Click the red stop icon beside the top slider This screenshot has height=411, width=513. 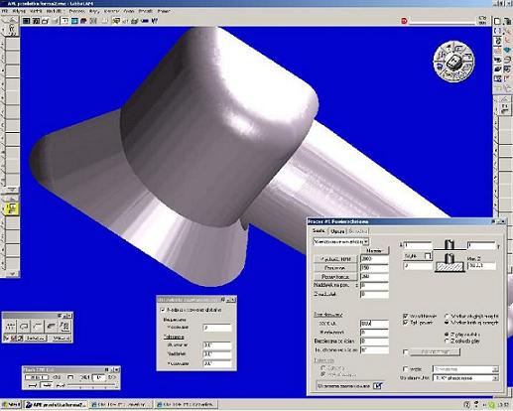click(x=404, y=21)
